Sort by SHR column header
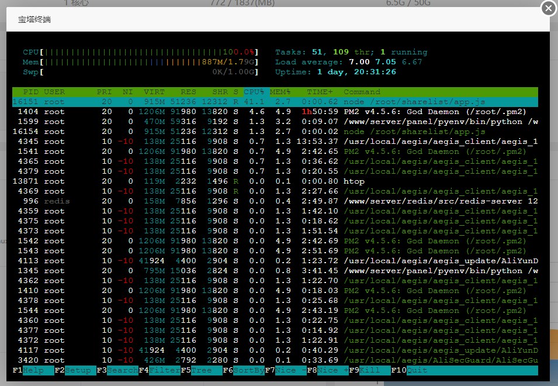 [x=220, y=92]
